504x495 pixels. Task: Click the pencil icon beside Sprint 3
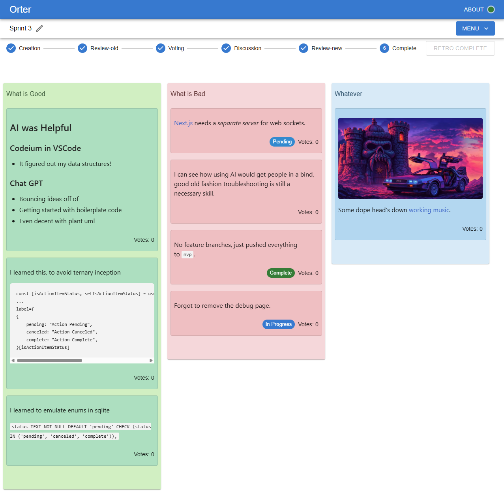point(39,28)
